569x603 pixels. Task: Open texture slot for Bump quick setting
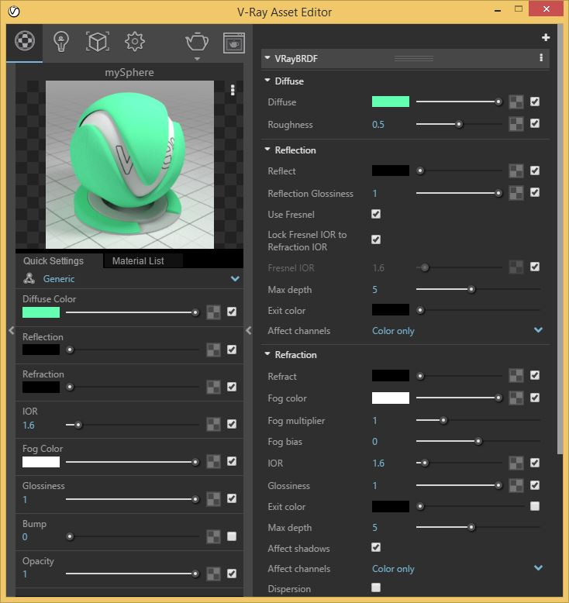213,536
